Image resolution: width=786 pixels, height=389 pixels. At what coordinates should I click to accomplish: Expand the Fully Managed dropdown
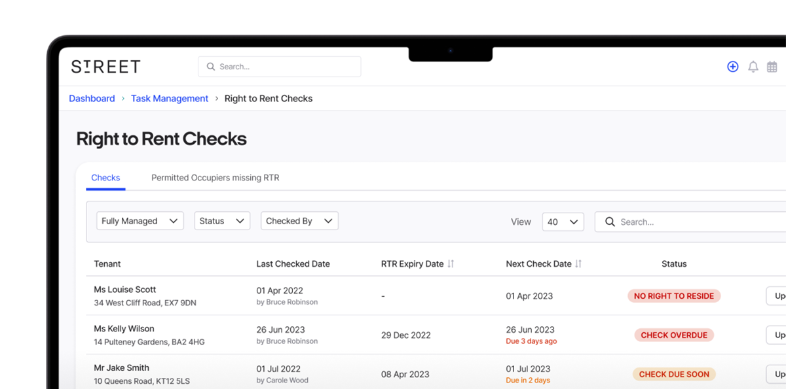[x=140, y=221]
